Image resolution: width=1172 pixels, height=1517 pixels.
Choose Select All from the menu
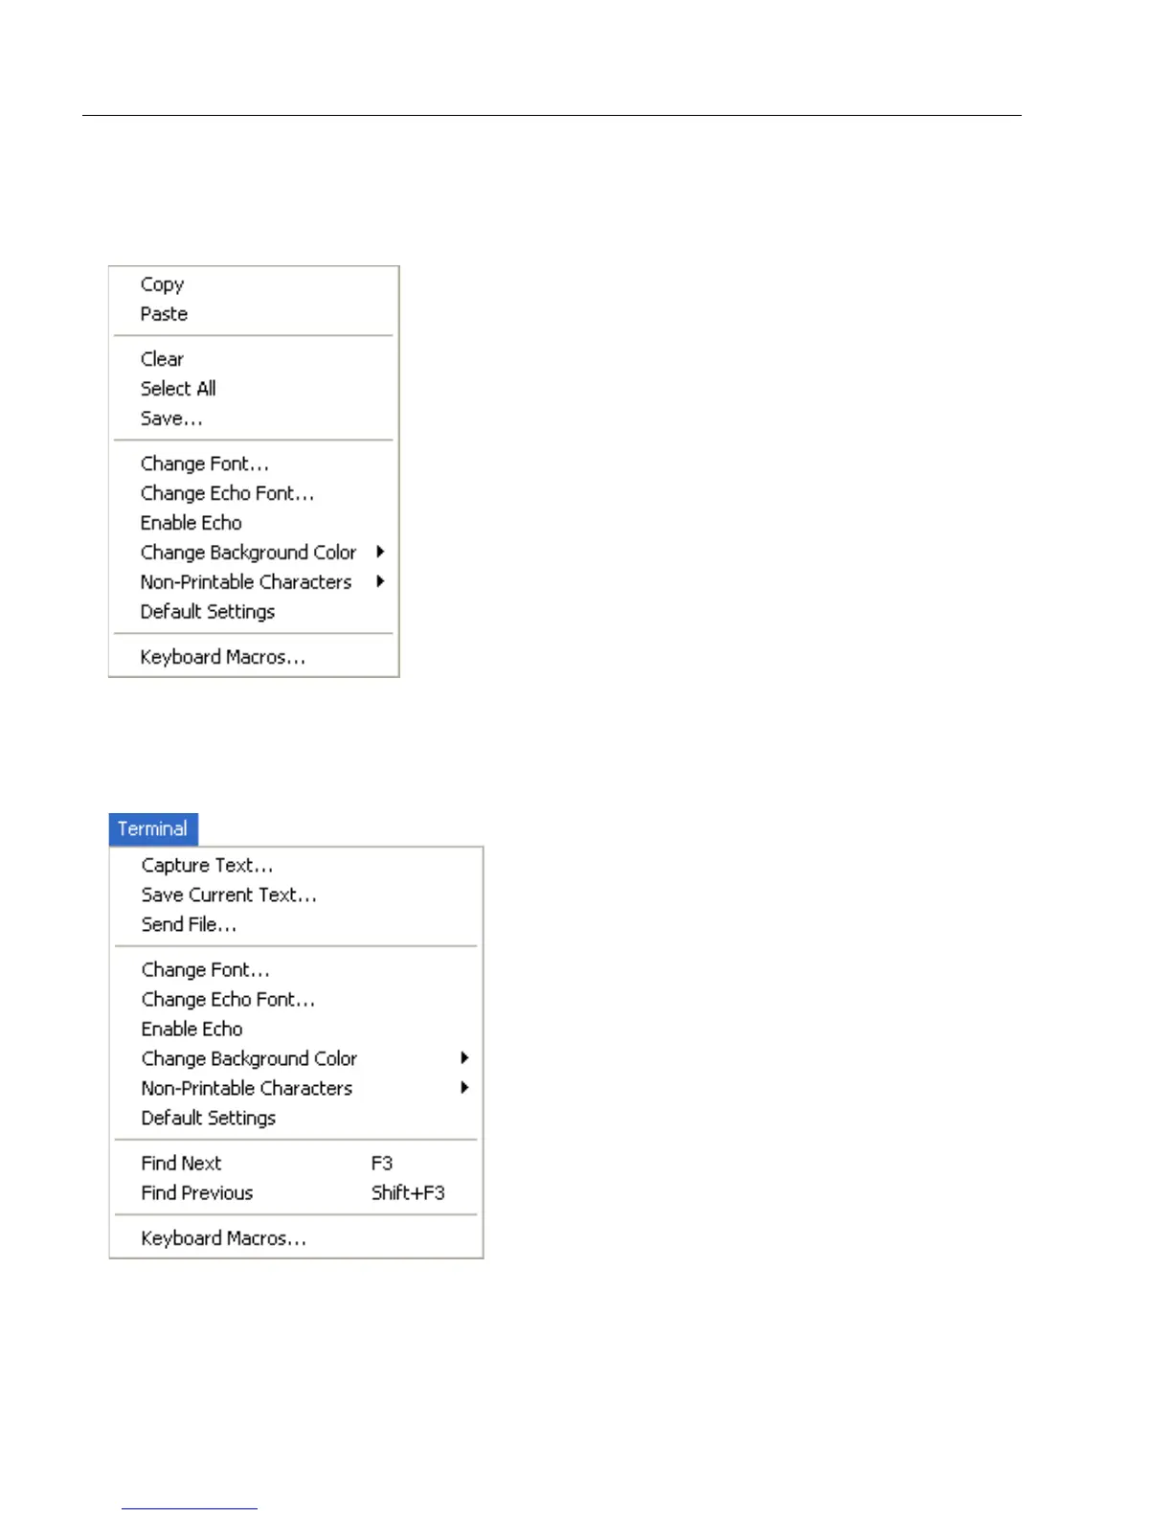pyautogui.click(x=178, y=389)
